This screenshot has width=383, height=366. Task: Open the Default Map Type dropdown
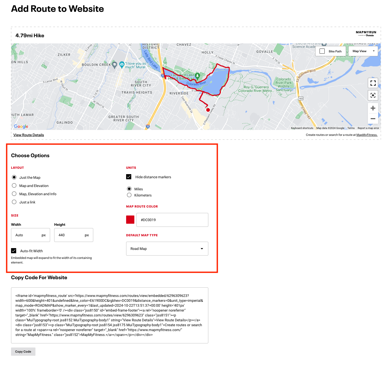[x=167, y=248]
